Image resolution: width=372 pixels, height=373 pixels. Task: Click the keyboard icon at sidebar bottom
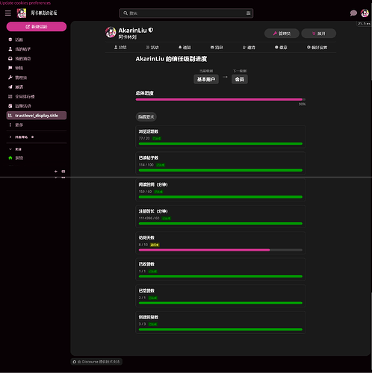[63, 172]
